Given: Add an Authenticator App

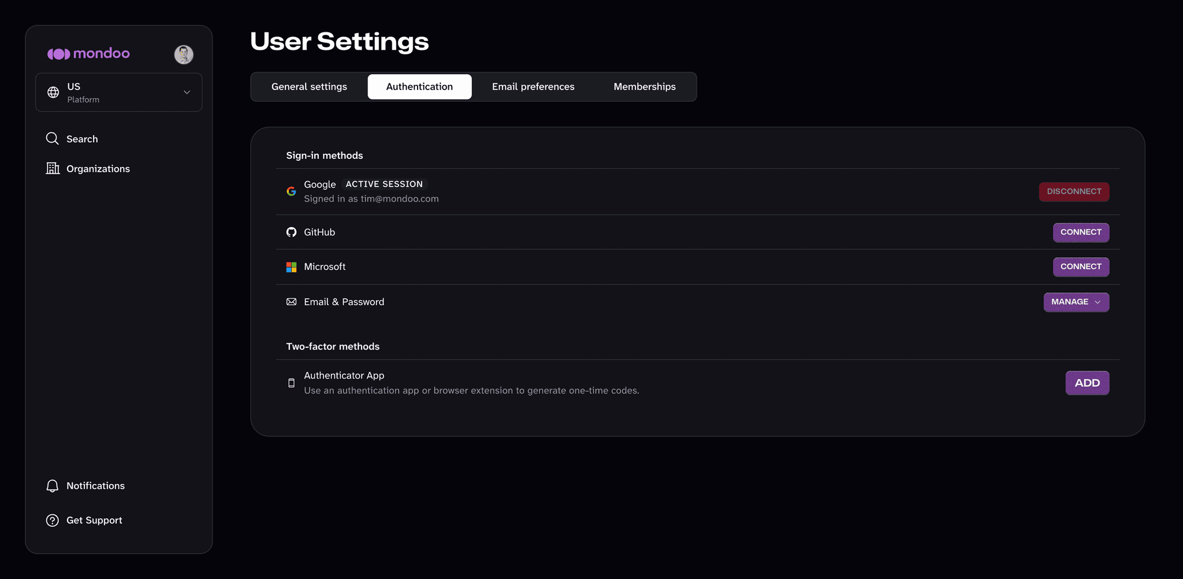Looking at the screenshot, I should (1087, 383).
